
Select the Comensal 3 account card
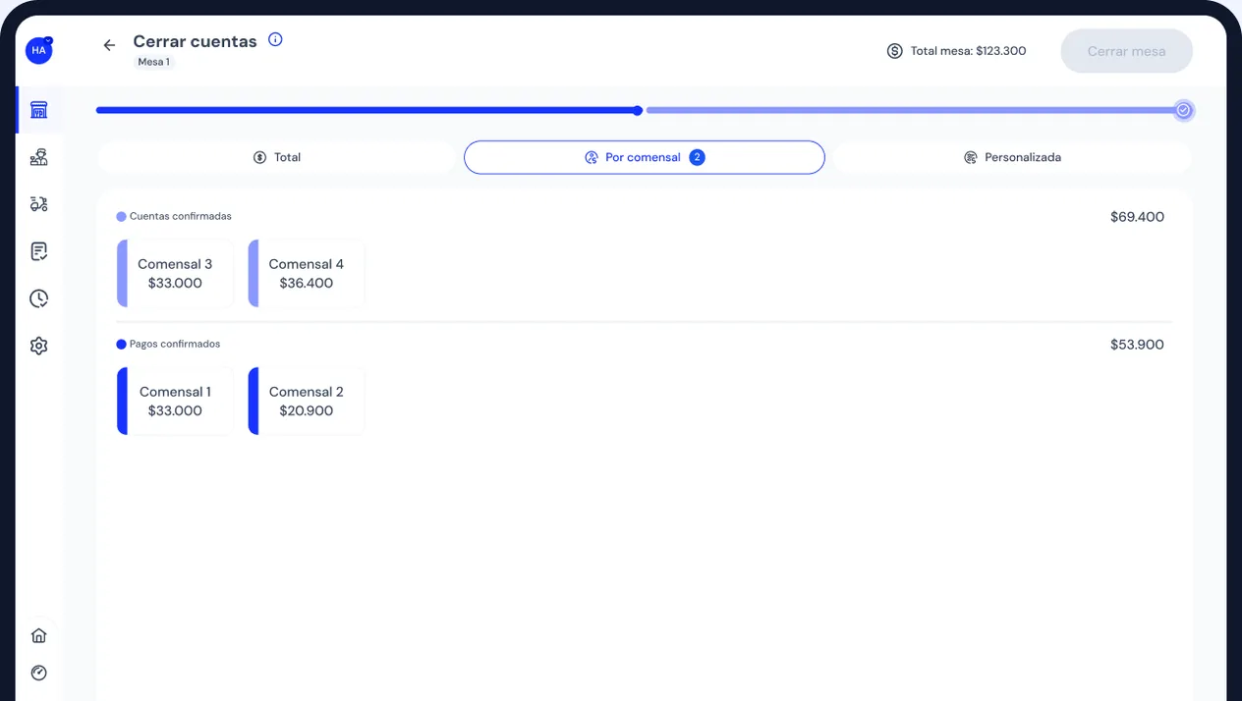pos(175,274)
